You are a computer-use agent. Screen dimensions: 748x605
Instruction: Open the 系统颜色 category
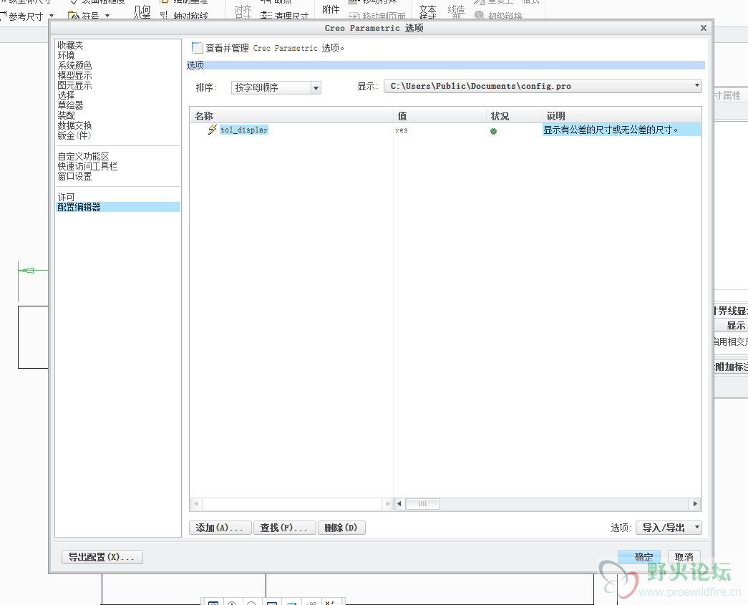74,65
